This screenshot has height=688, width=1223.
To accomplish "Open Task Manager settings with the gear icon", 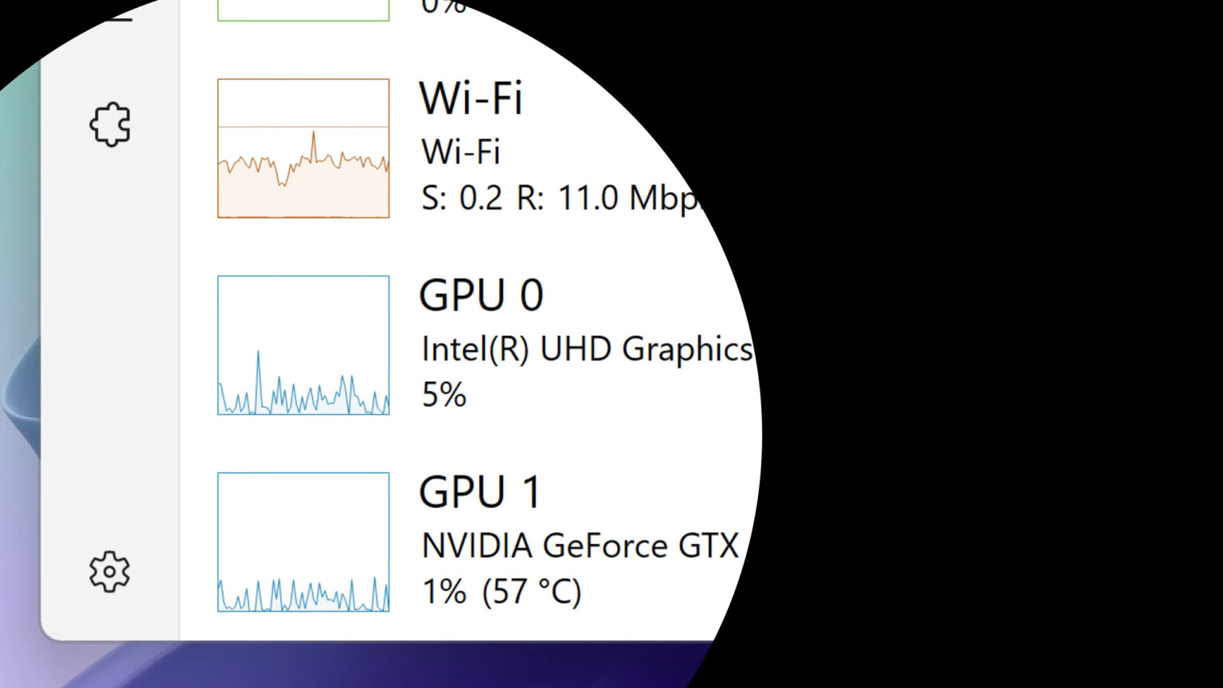I will (x=109, y=570).
